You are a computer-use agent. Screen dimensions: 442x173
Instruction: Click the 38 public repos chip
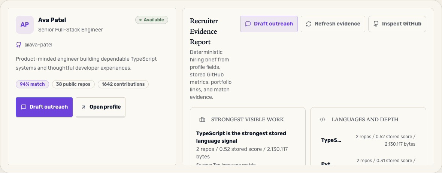(x=73, y=84)
